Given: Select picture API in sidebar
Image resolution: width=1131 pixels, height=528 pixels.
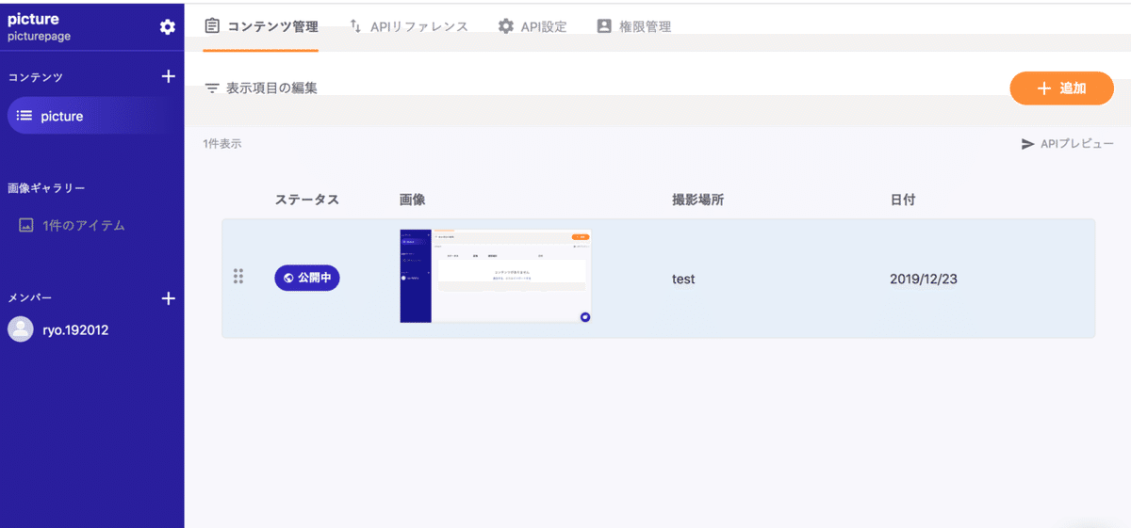Looking at the screenshot, I should point(91,116).
